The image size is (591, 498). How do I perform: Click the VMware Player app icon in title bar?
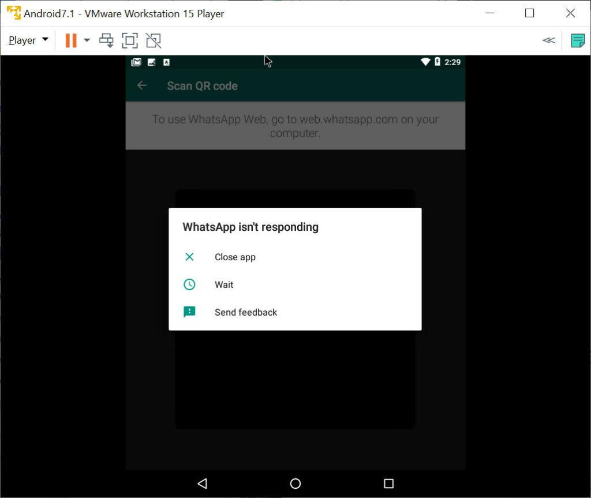[14, 13]
